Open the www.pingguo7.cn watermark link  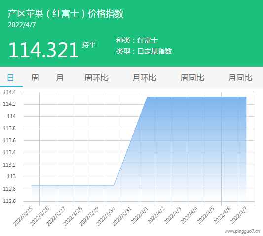click(242, 231)
